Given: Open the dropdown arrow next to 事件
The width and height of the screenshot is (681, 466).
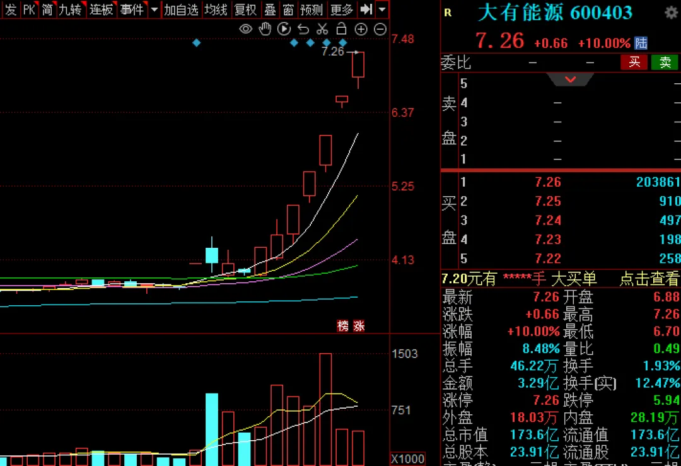Looking at the screenshot, I should (x=153, y=9).
